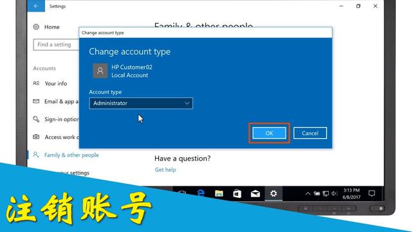Click the taskbar clock showing 3:13 PM
This screenshot has width=412, height=232.
[x=351, y=193]
